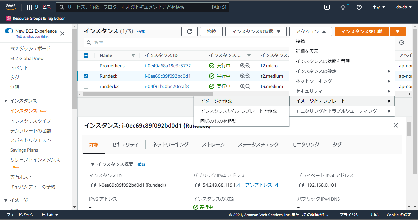This screenshot has width=418, height=220.
Task: Click the AWS logo home icon
Action: click(11, 7)
